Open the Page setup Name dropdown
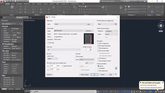This screenshot has height=93, width=165. point(69,24)
